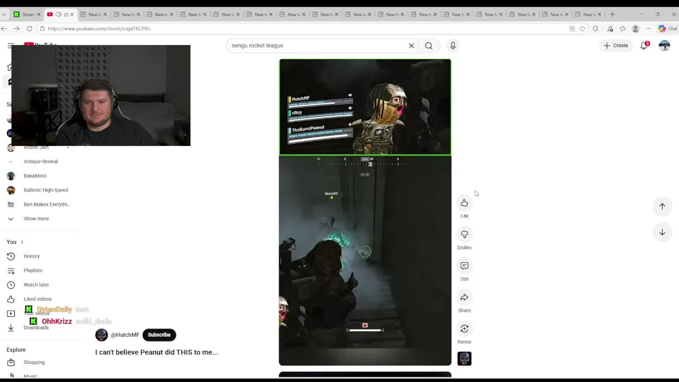Click the browser Back arrow
This screenshot has width=679, height=382.
point(4,29)
